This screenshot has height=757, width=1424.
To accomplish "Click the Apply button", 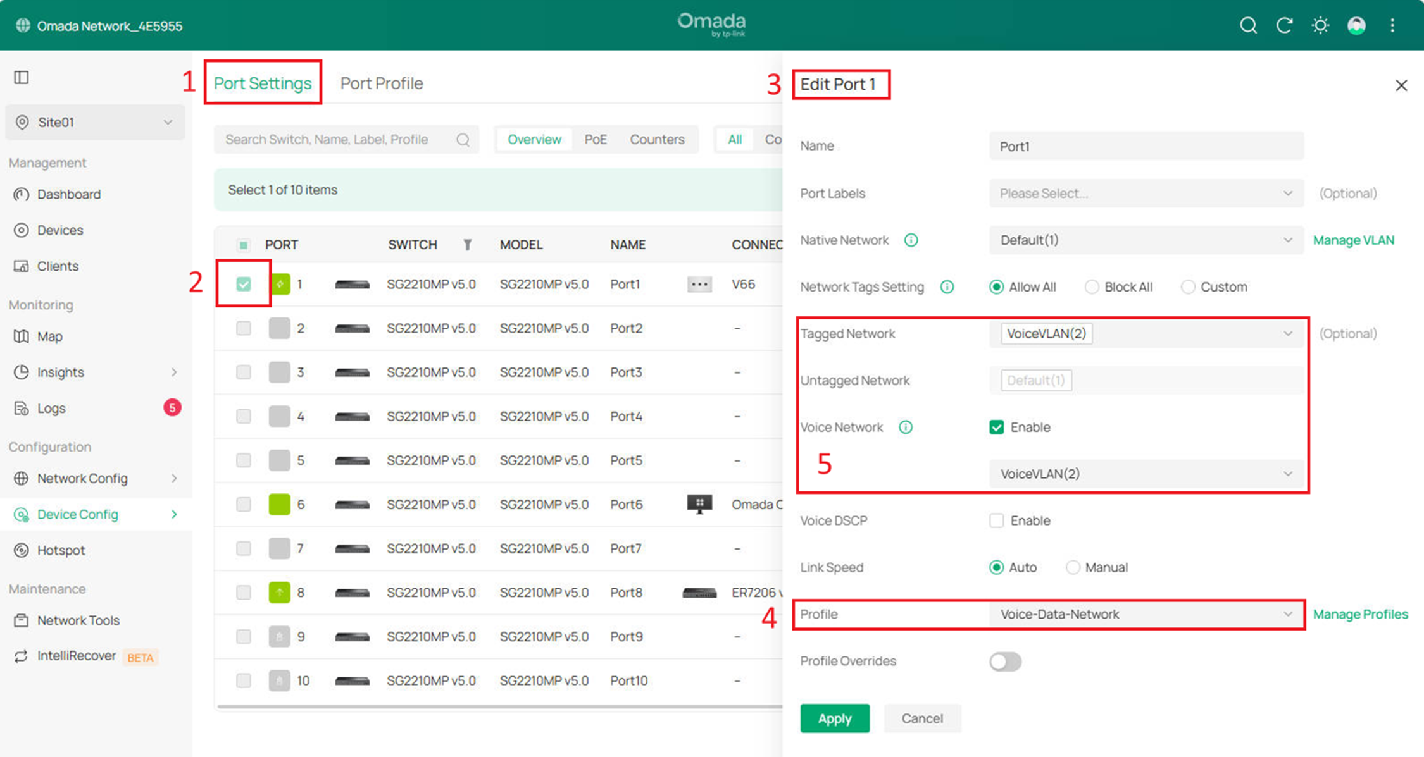I will coord(835,718).
